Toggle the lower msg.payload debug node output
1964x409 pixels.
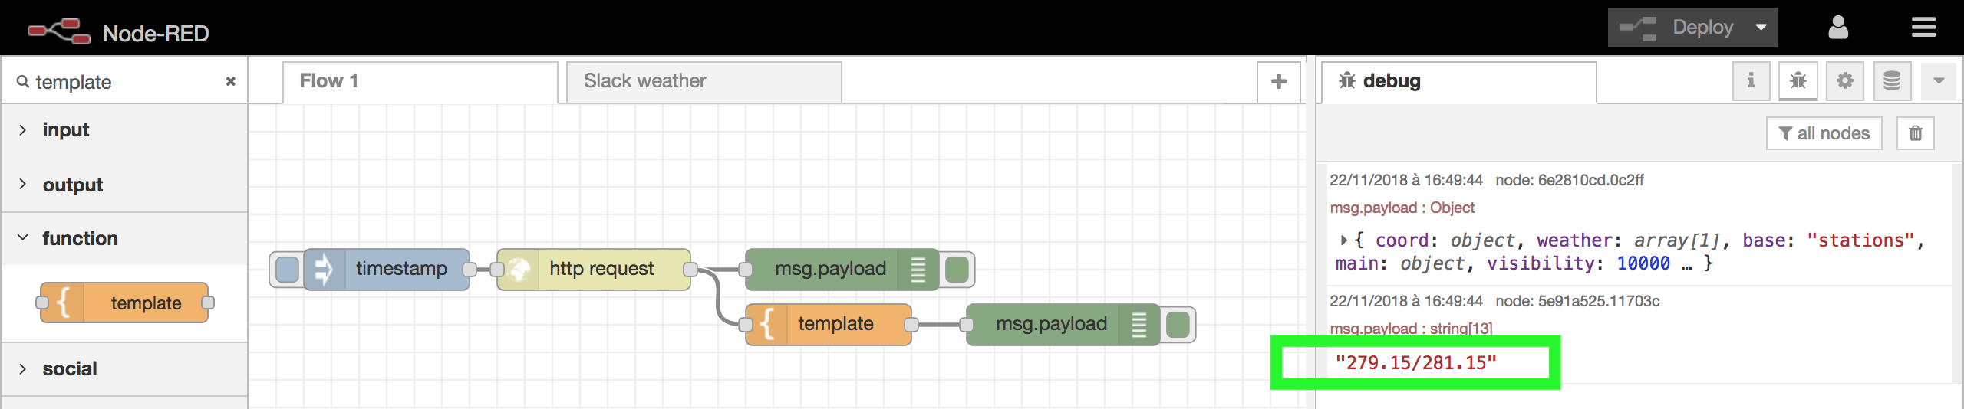(1178, 325)
